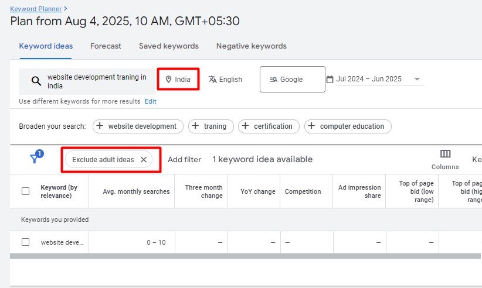
Task: Sort by Avg. monthly searches column
Action: [136, 191]
